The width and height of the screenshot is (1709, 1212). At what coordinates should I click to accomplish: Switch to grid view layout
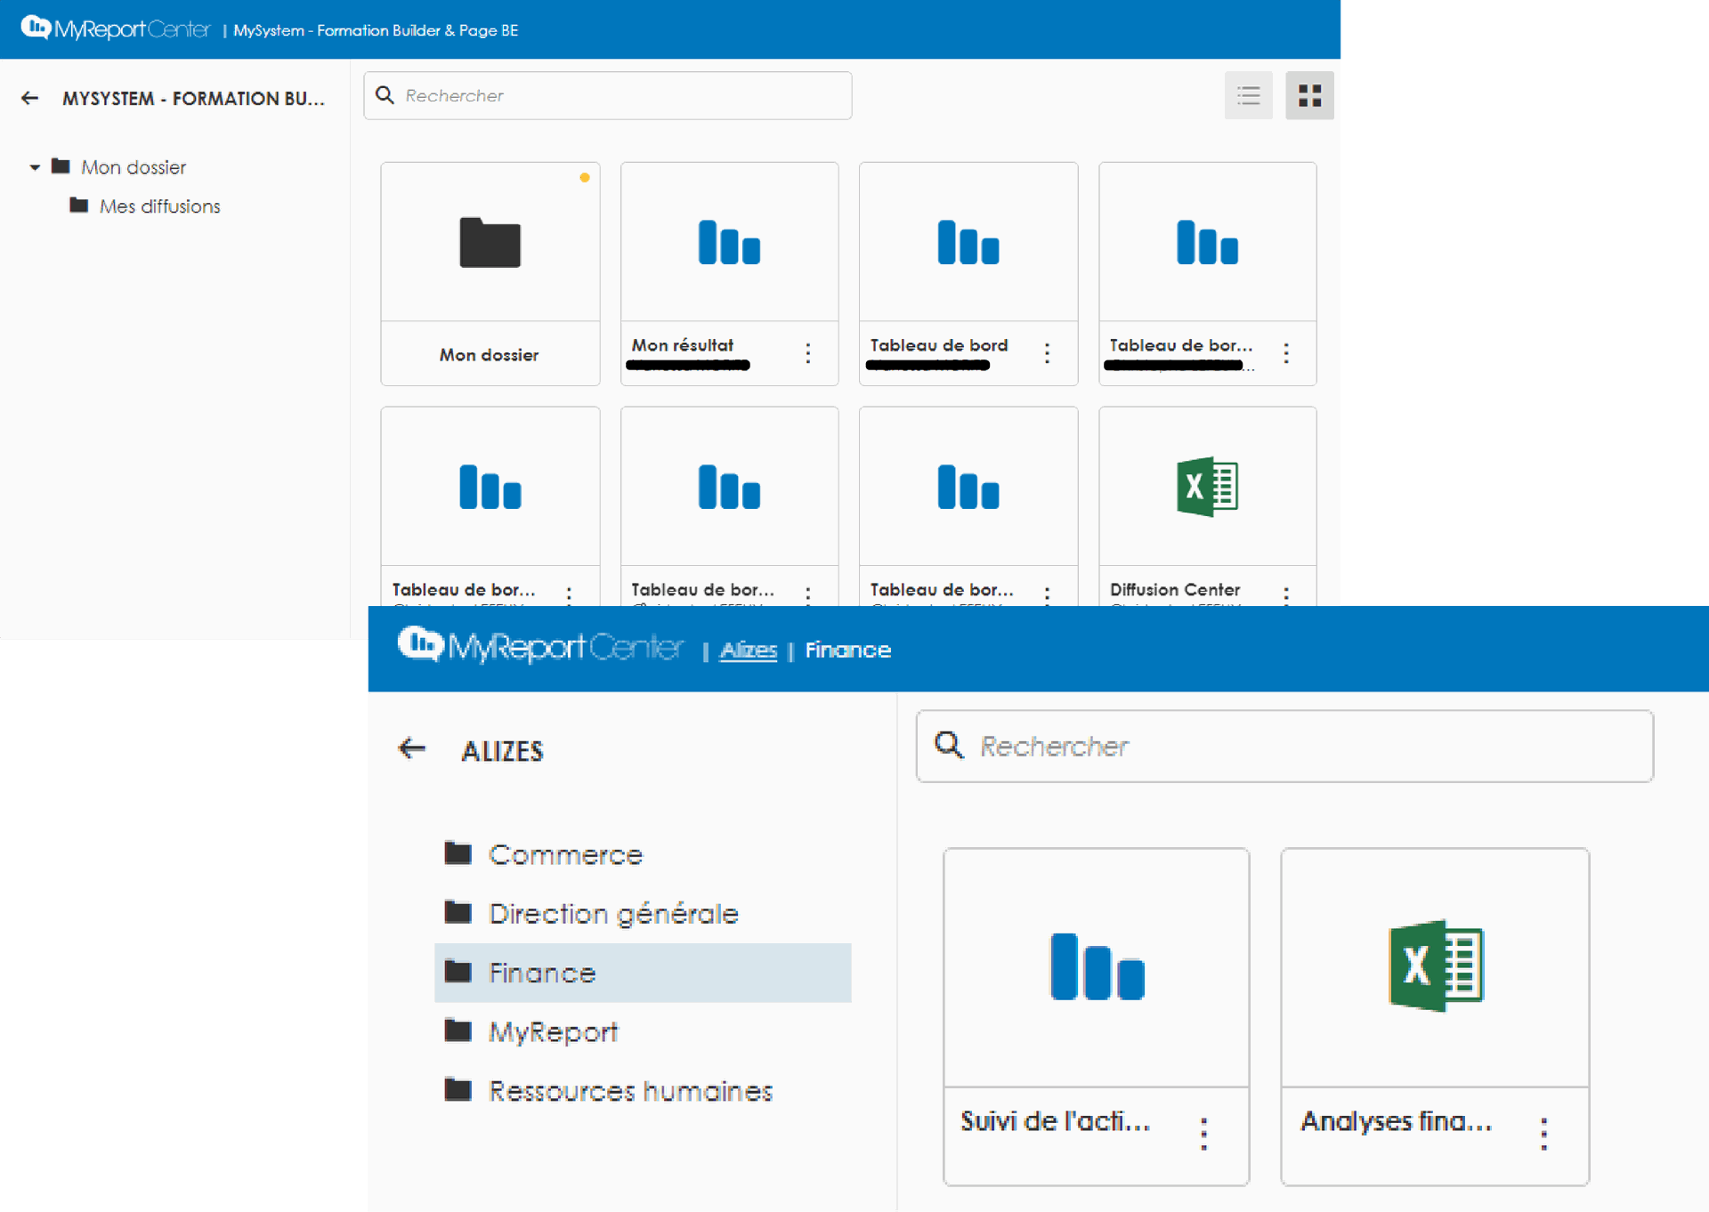[x=1309, y=96]
